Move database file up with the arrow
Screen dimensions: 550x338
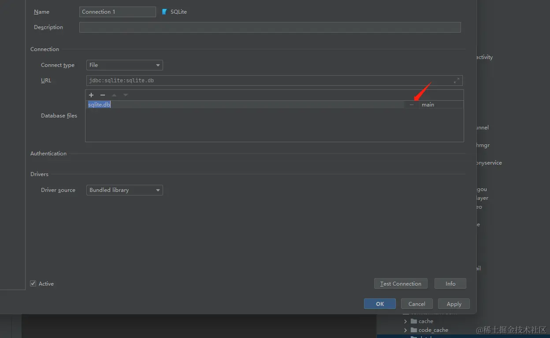click(x=114, y=95)
